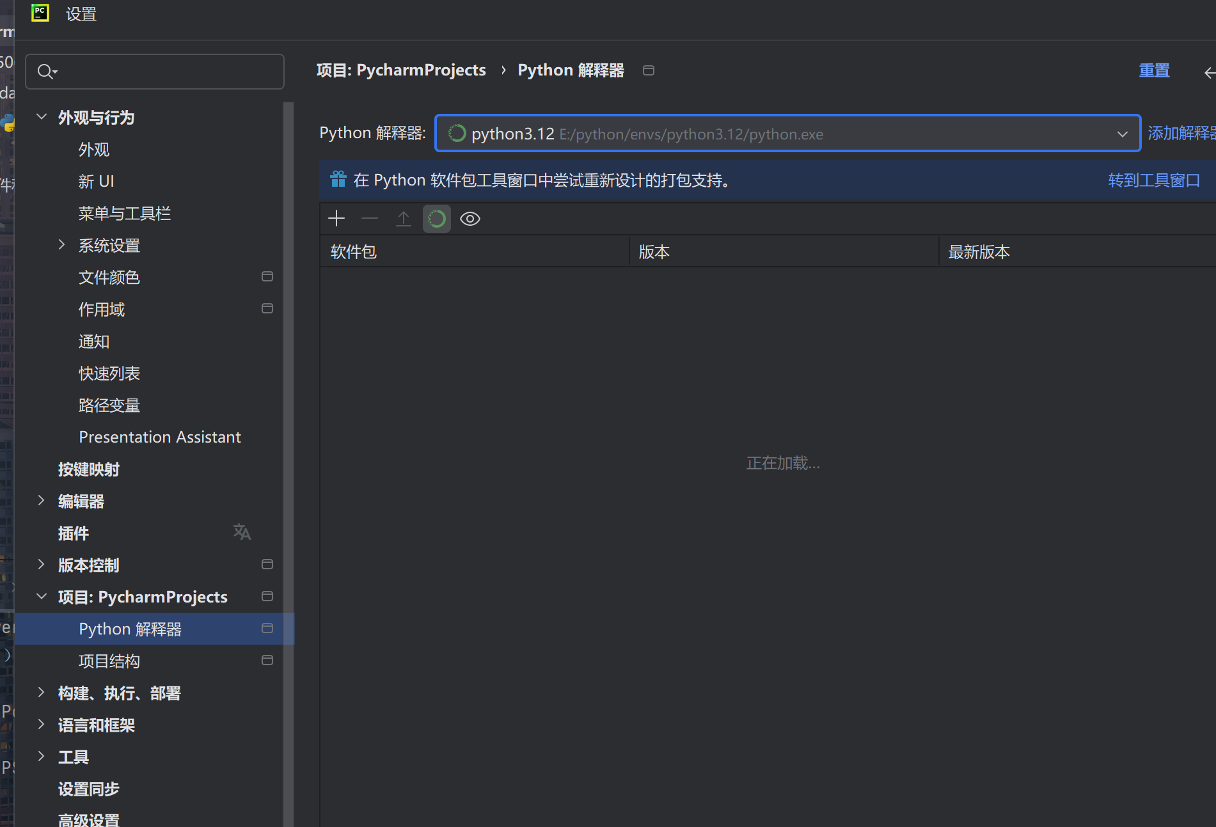
Task: Click the 添加解释器 link
Action: [x=1181, y=133]
